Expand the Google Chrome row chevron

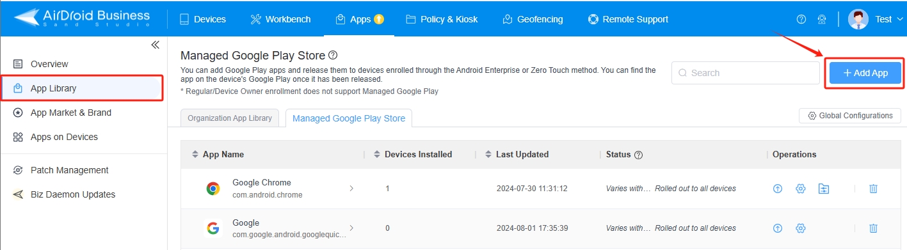[x=351, y=189]
